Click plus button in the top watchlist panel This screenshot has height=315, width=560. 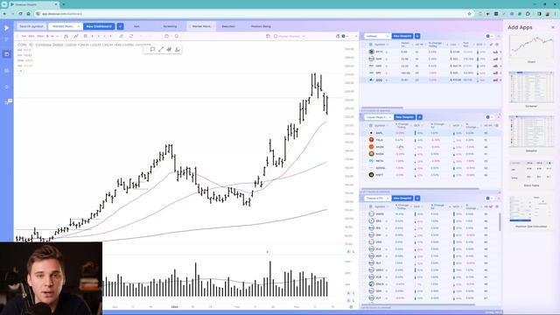(417, 36)
